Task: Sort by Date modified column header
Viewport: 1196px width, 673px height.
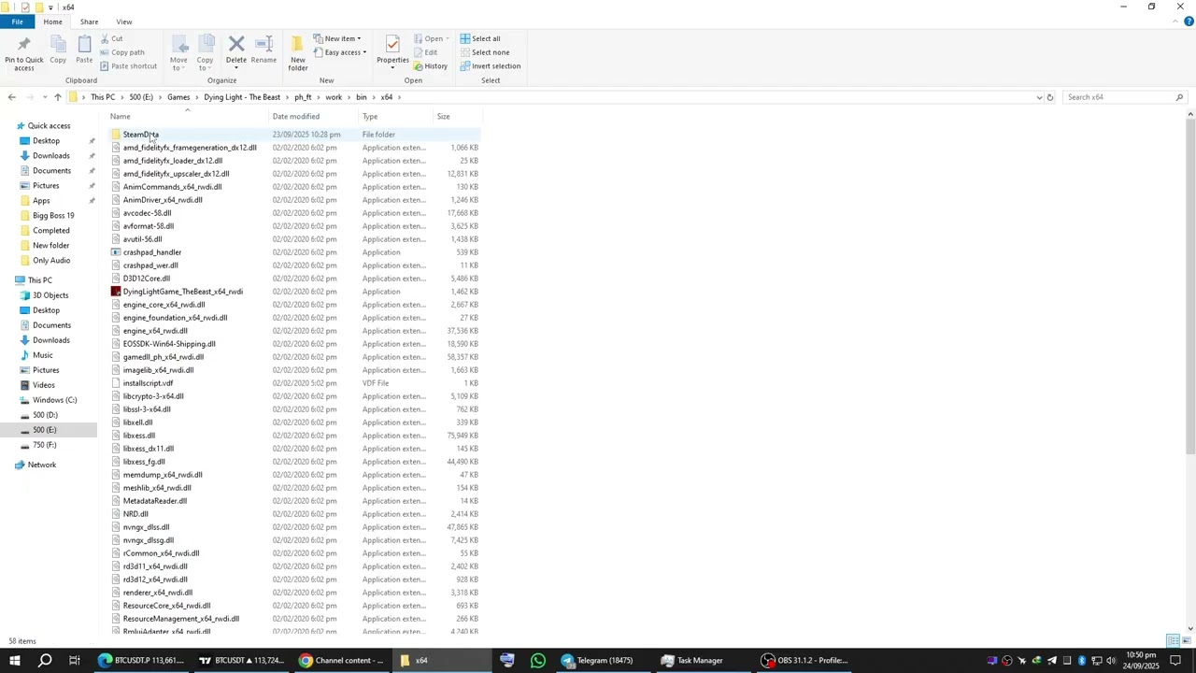Action: coord(314,117)
